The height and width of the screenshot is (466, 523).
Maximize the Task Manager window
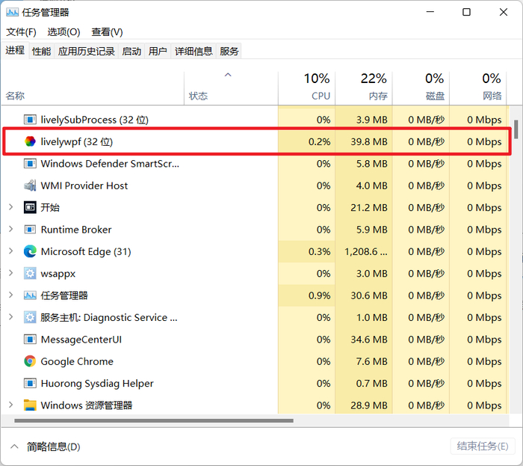coord(466,13)
